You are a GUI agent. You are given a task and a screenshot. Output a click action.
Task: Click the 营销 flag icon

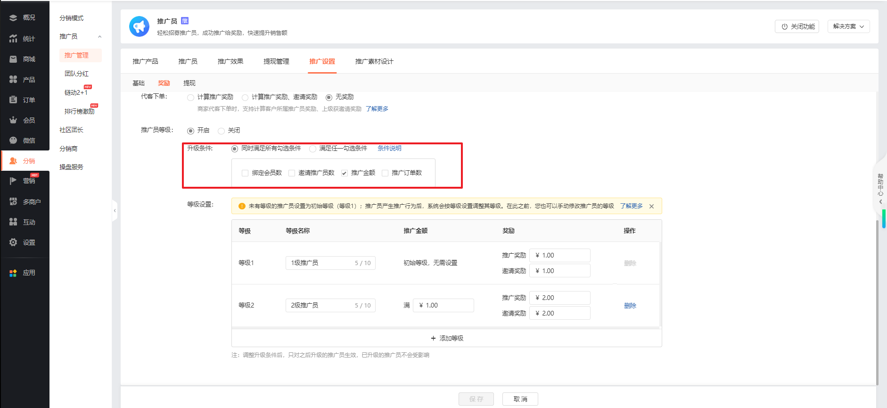13,181
